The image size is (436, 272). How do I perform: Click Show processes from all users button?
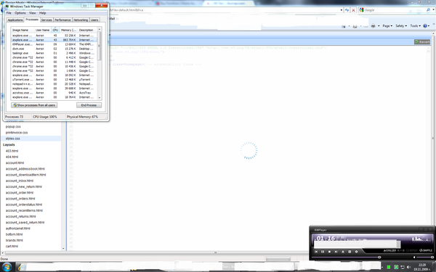pyautogui.click(x=34, y=105)
